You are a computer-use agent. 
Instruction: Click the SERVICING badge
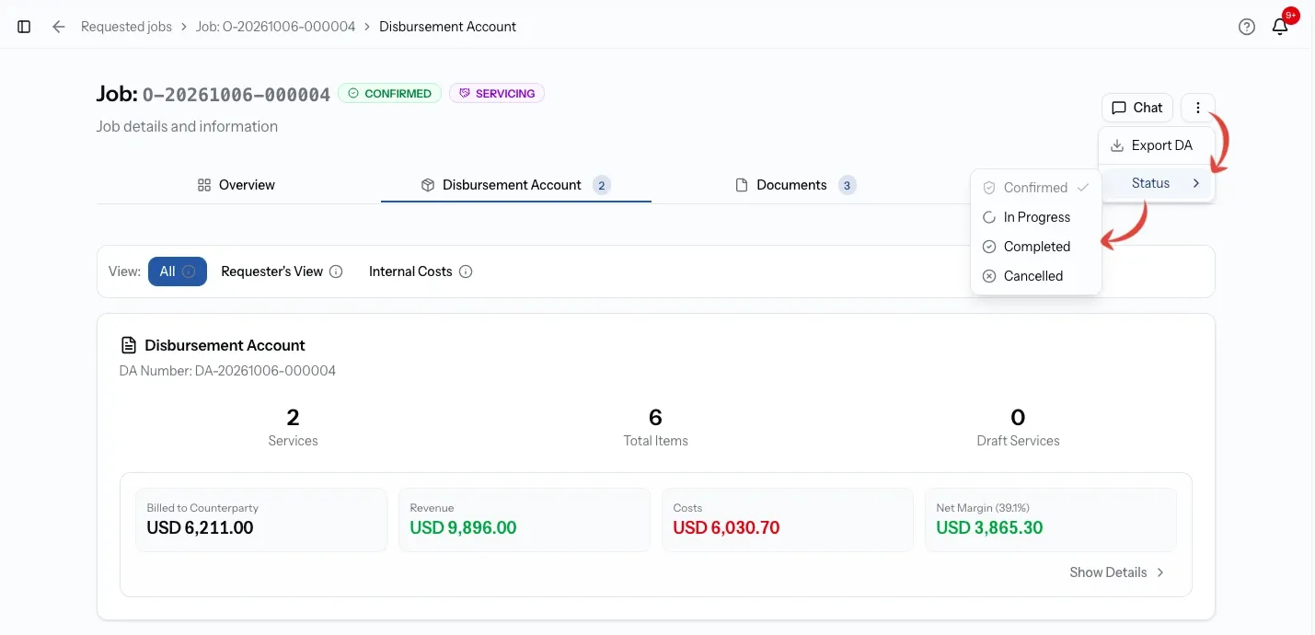497,94
